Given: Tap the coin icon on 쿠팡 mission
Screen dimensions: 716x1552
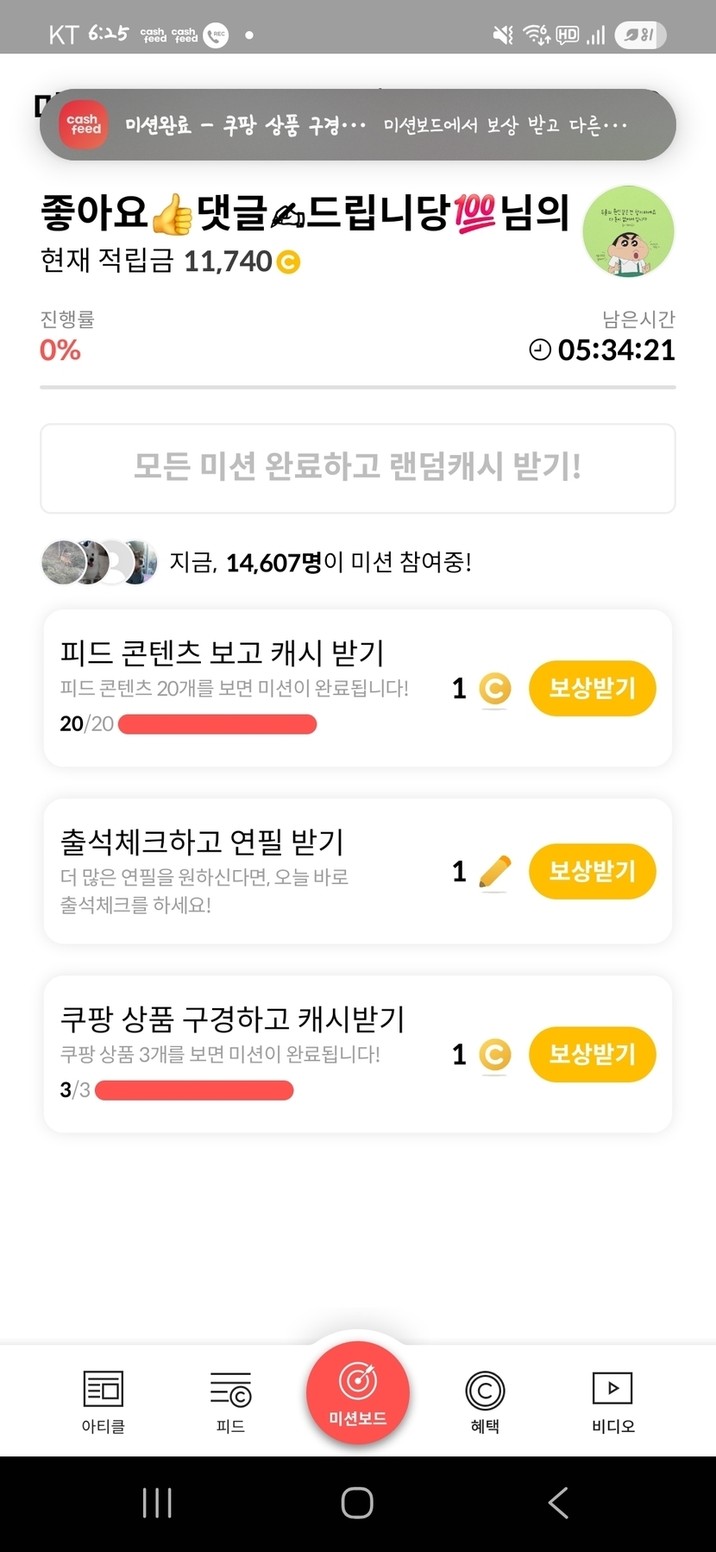Looking at the screenshot, I should click(494, 1055).
